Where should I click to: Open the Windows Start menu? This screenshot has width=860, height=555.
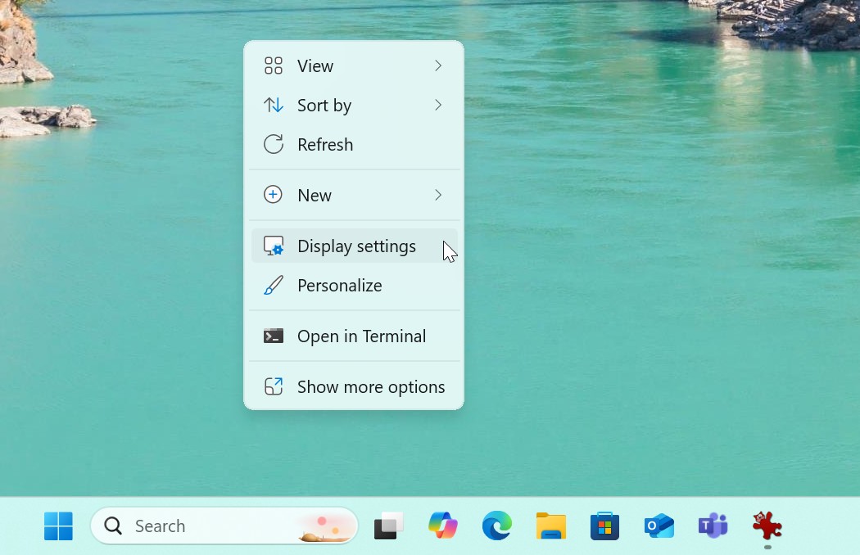tap(58, 526)
